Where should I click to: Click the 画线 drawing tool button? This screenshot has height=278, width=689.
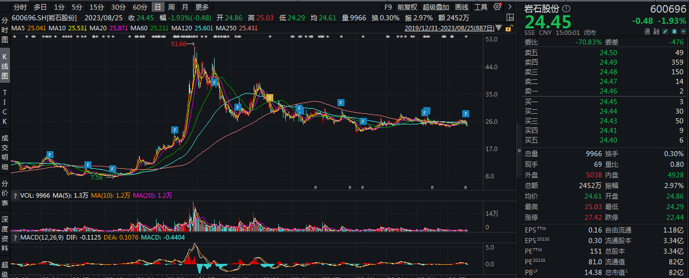462,7
